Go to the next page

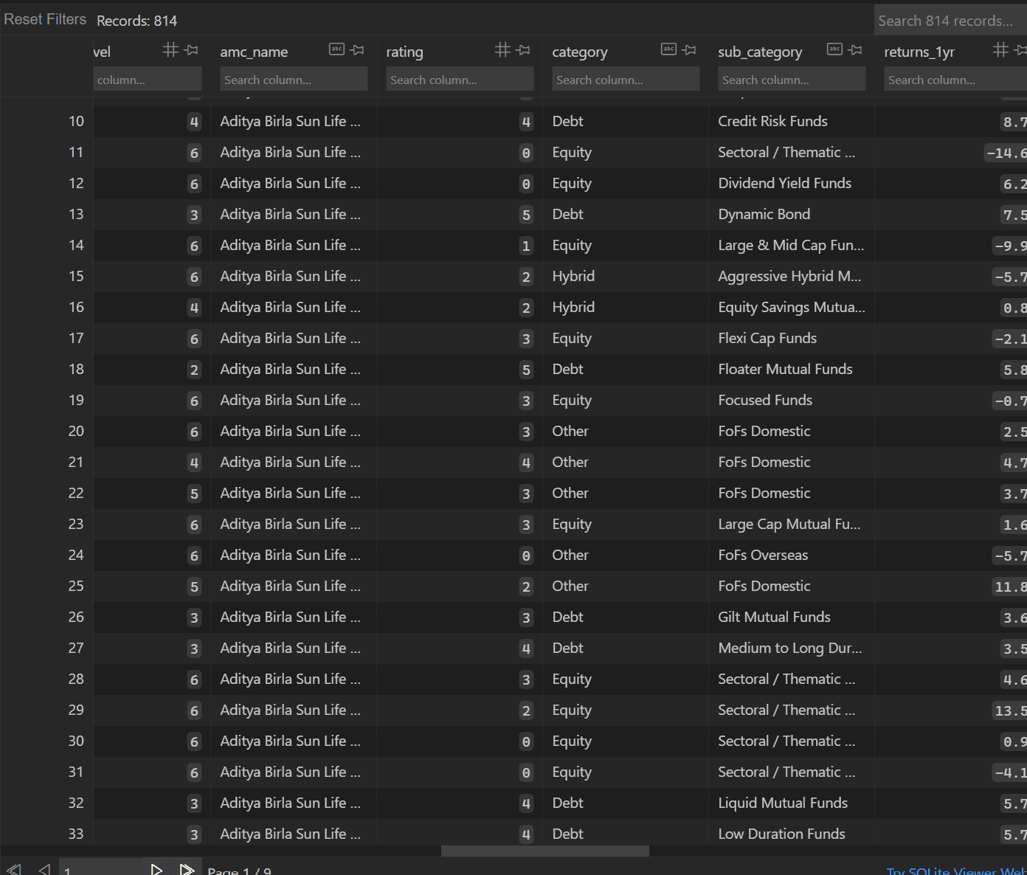[156, 870]
